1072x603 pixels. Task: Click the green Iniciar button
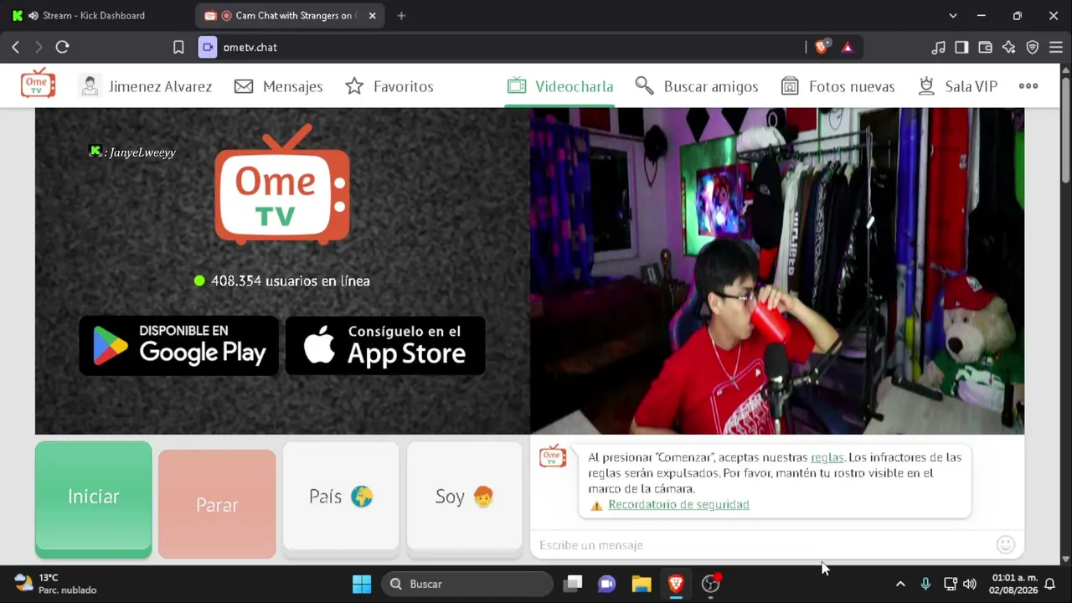94,498
